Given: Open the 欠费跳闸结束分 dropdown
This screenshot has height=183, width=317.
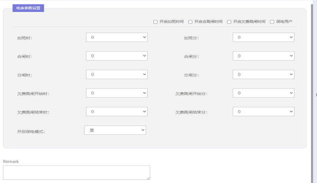Looking at the screenshot, I should click(x=263, y=112).
